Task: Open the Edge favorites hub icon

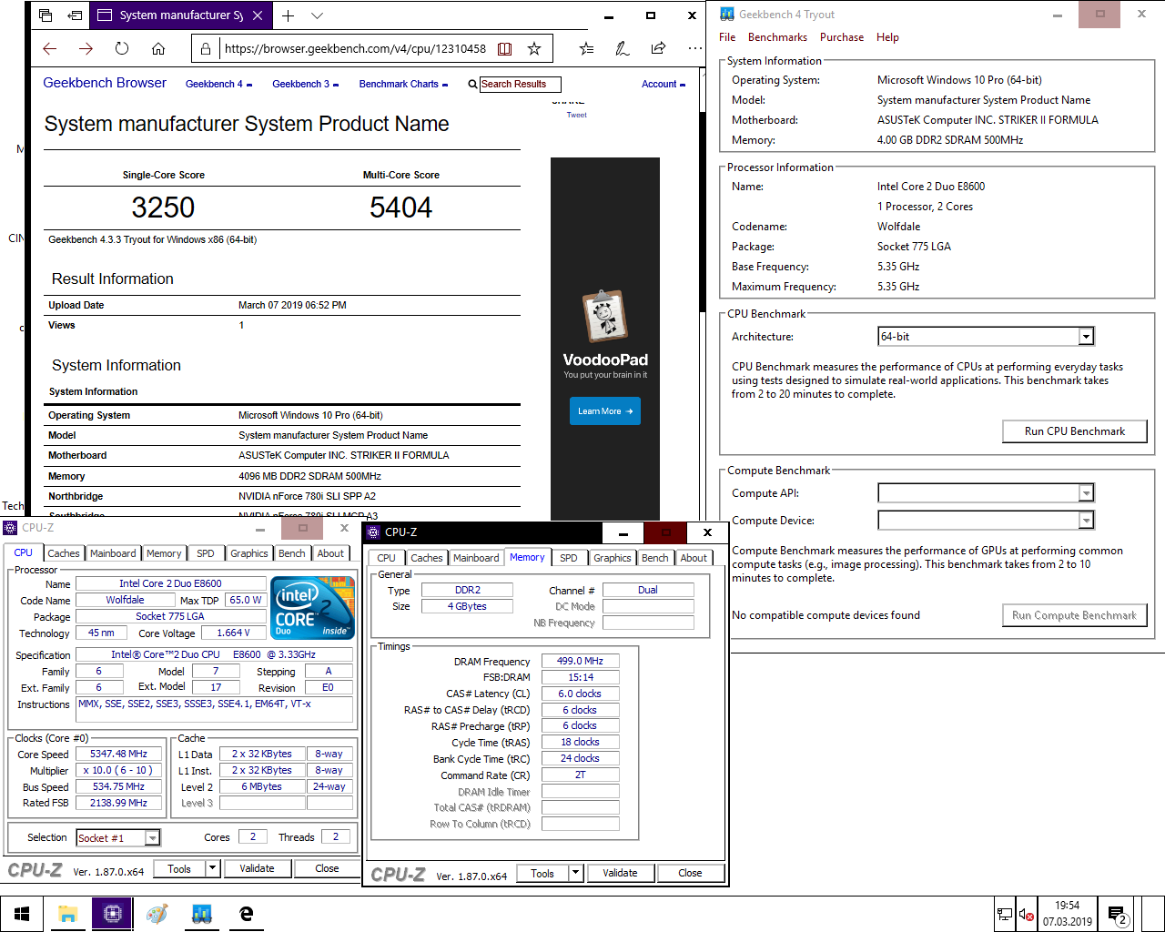Action: (586, 49)
